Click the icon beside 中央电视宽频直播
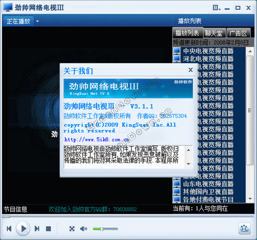The width and height of the screenshot is (257, 240). click(177, 51)
